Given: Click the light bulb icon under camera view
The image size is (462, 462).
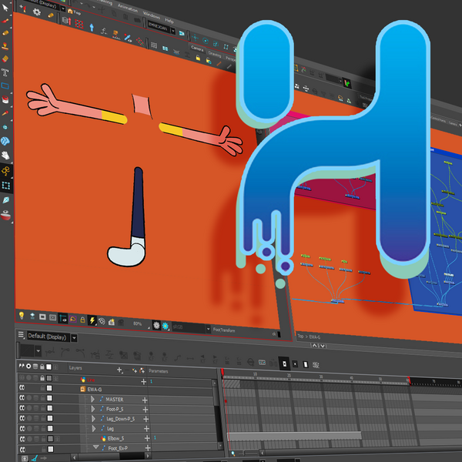Looking at the screenshot, I should [22, 315].
